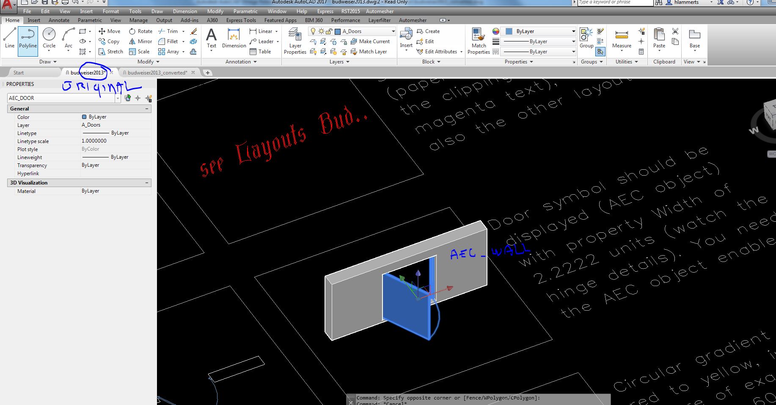Click the Erase tool icon
This screenshot has width=776, height=405.
click(194, 31)
